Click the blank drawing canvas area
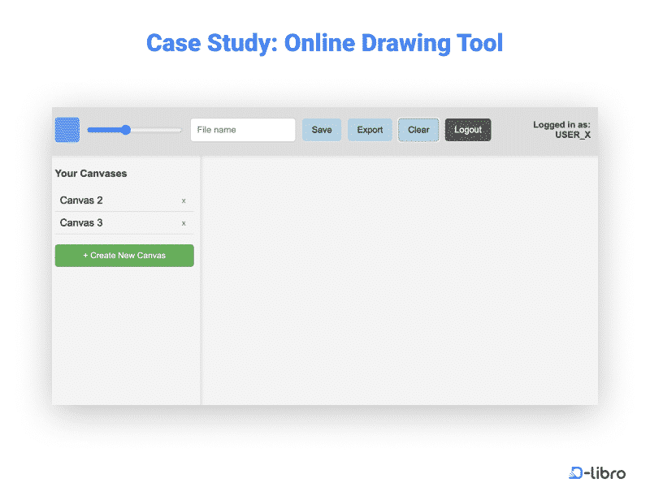The width and height of the screenshot is (650, 487). 398,280
